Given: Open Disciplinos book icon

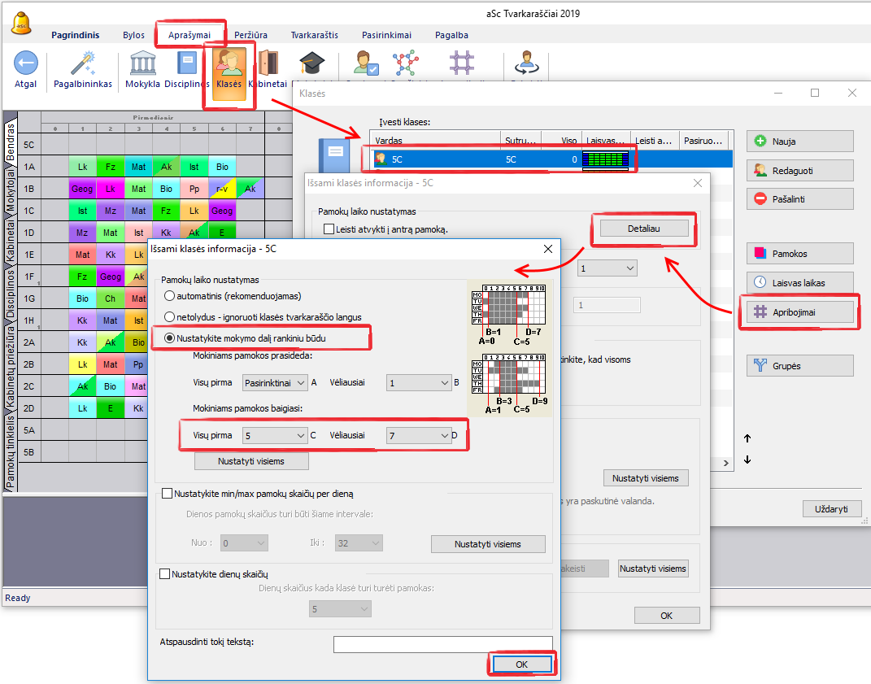Looking at the screenshot, I should (187, 63).
